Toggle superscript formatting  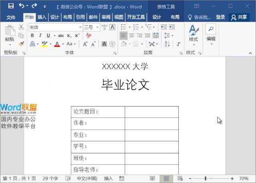pos(77,36)
